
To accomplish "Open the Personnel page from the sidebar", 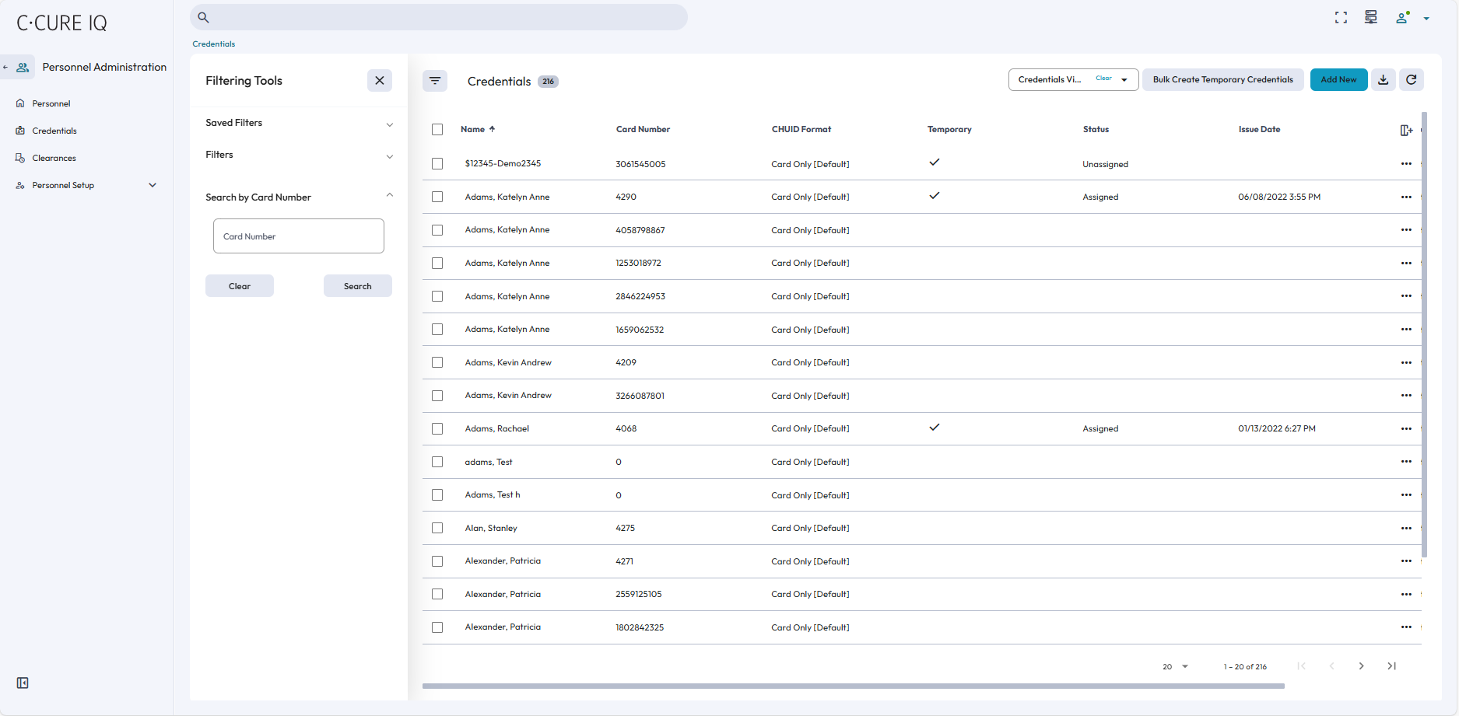I will (51, 103).
